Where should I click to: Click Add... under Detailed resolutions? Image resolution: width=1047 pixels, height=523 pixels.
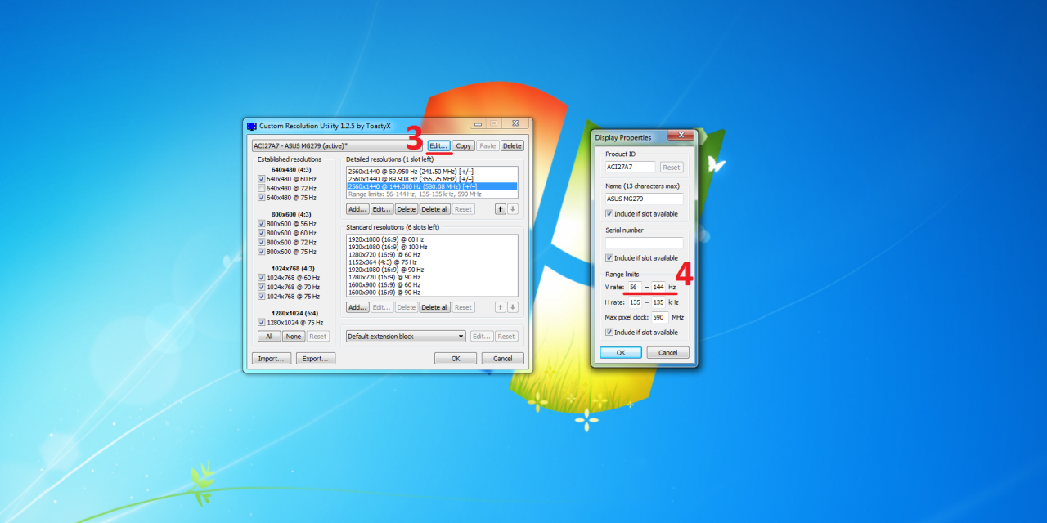click(x=357, y=209)
